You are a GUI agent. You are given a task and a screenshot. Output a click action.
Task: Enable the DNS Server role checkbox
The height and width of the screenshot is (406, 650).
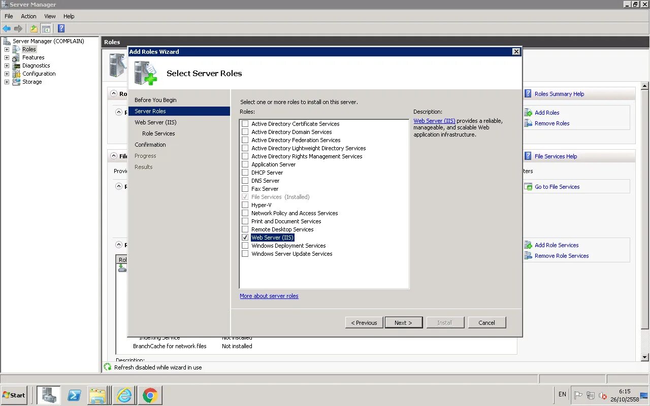(245, 181)
